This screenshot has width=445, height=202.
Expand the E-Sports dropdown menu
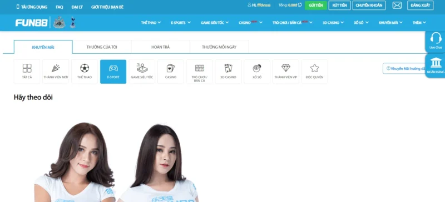click(x=181, y=23)
